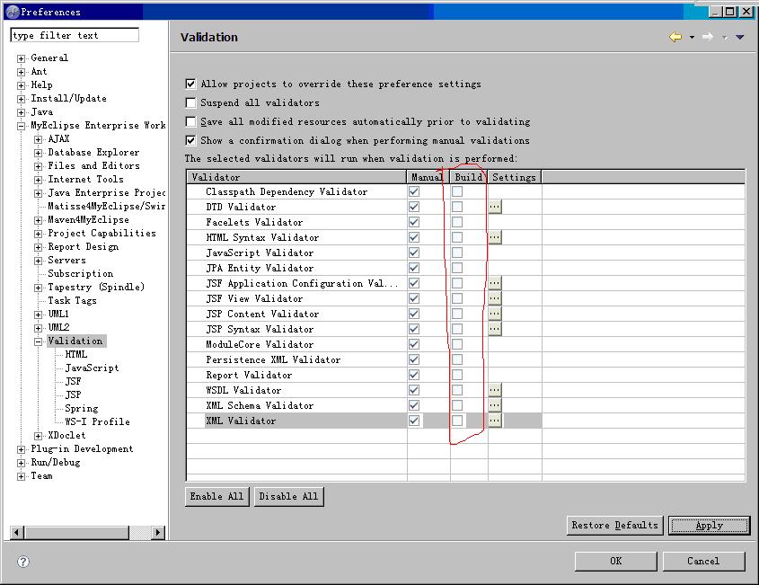Expand the Run/Debug tree node
This screenshot has width=759, height=585.
(22, 463)
